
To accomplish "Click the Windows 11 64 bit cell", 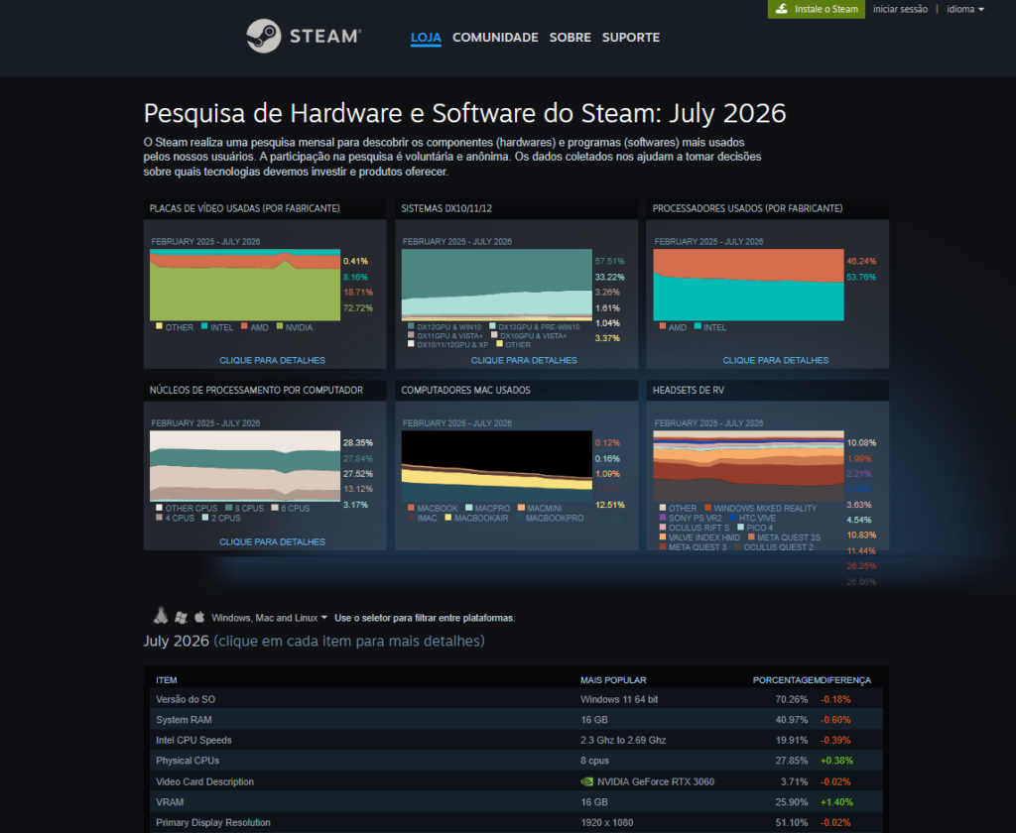I will coord(619,699).
